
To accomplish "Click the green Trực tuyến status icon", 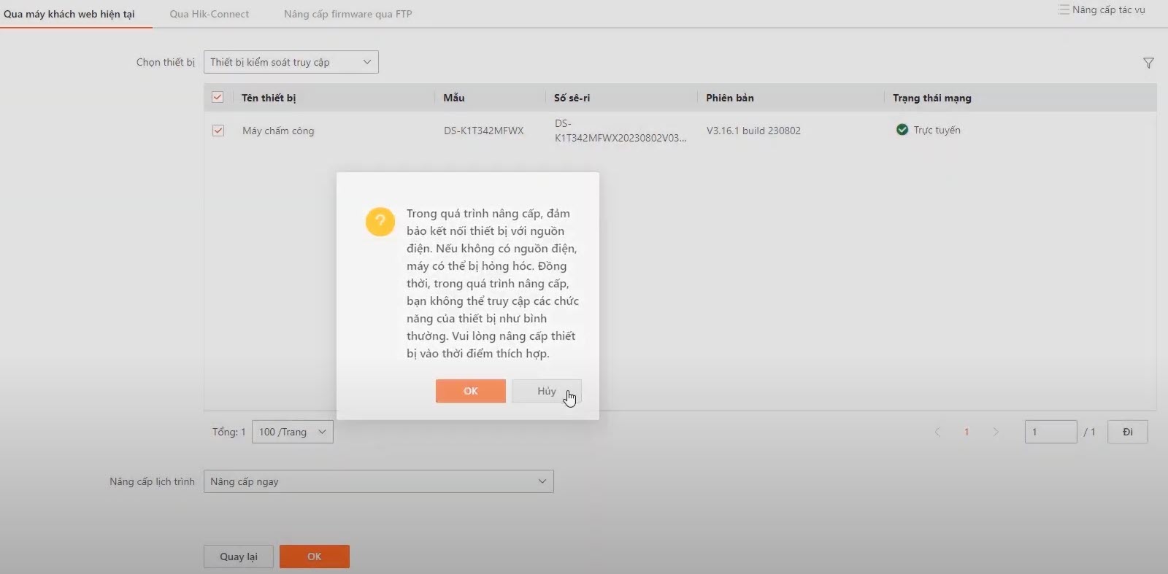I will 902,130.
